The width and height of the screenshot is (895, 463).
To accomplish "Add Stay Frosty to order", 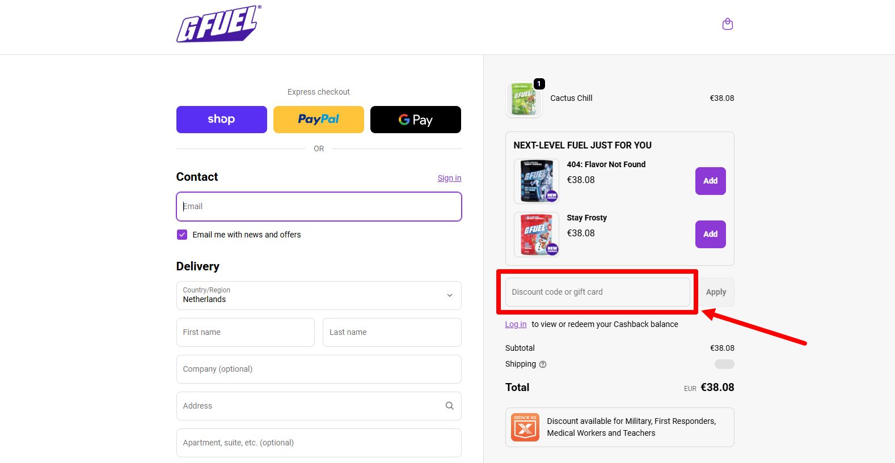I will pyautogui.click(x=711, y=234).
